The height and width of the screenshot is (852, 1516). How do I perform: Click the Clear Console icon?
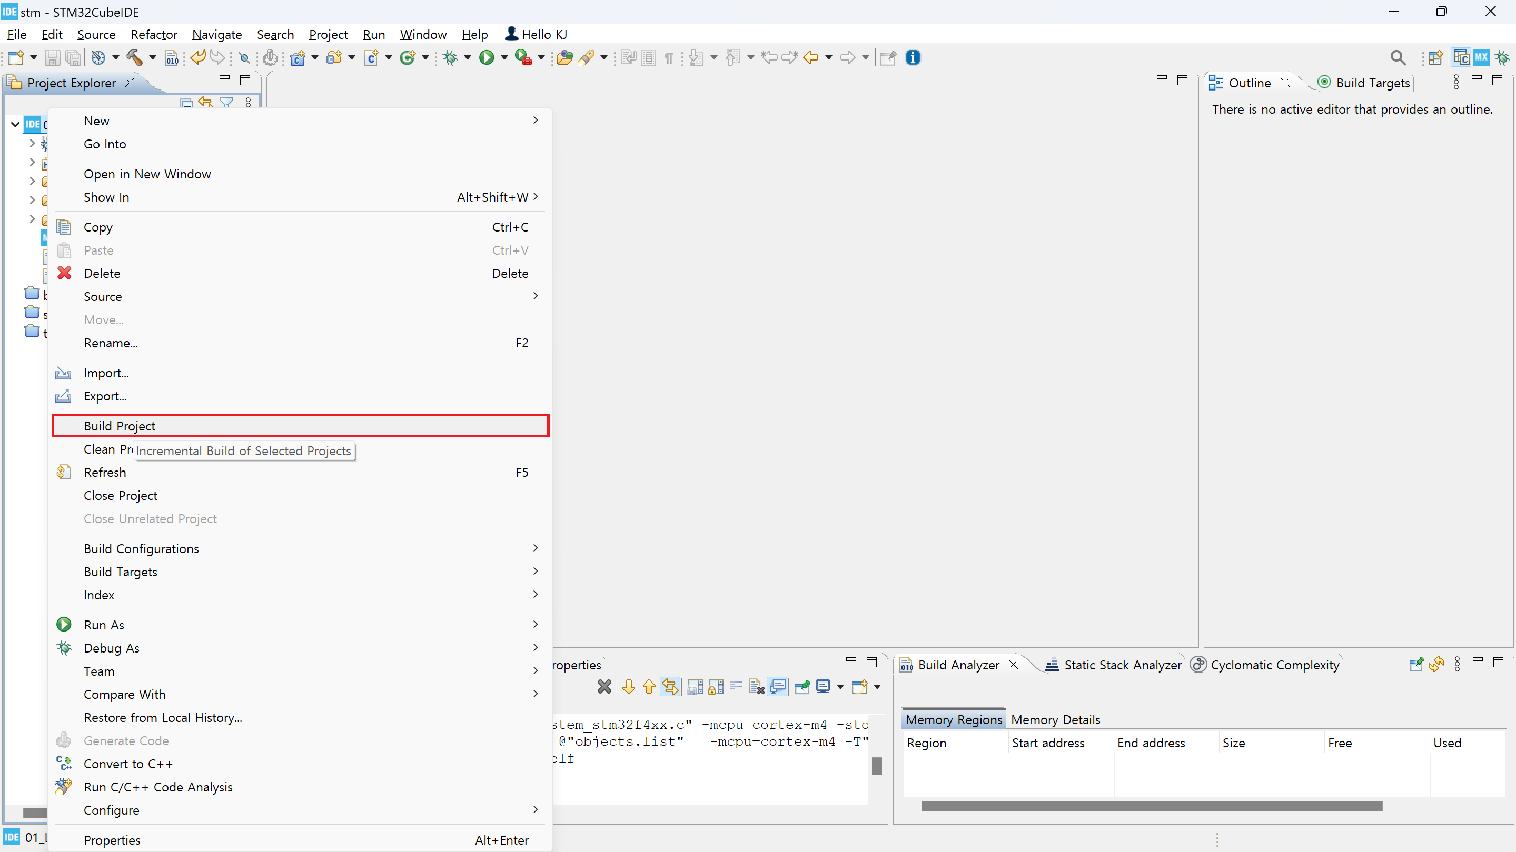[757, 687]
